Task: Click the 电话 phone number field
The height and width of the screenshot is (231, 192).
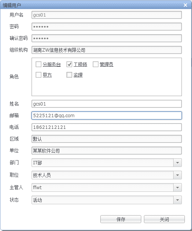Action: click(107, 127)
